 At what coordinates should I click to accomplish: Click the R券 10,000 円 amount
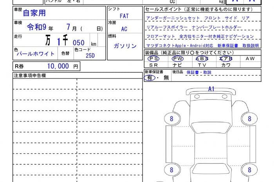click(x=62, y=66)
